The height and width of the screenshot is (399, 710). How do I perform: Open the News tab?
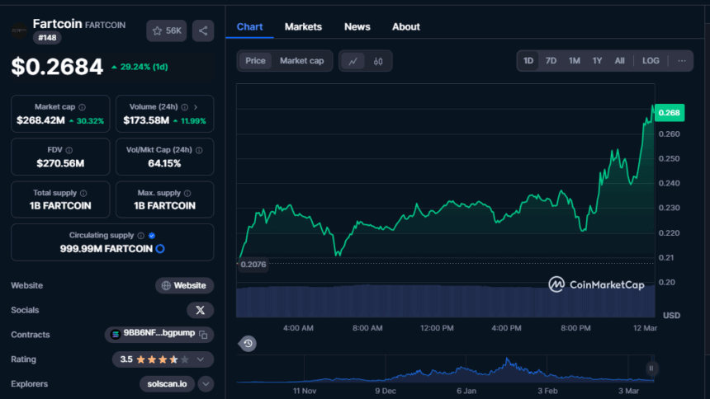[x=357, y=26]
